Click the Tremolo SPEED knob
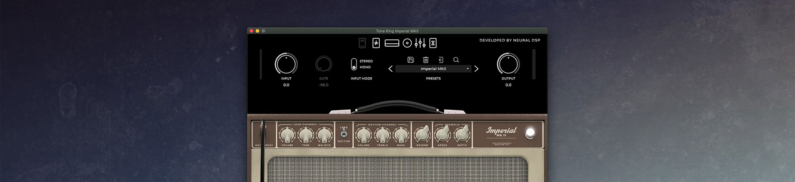795x182 pixels. 442,134
